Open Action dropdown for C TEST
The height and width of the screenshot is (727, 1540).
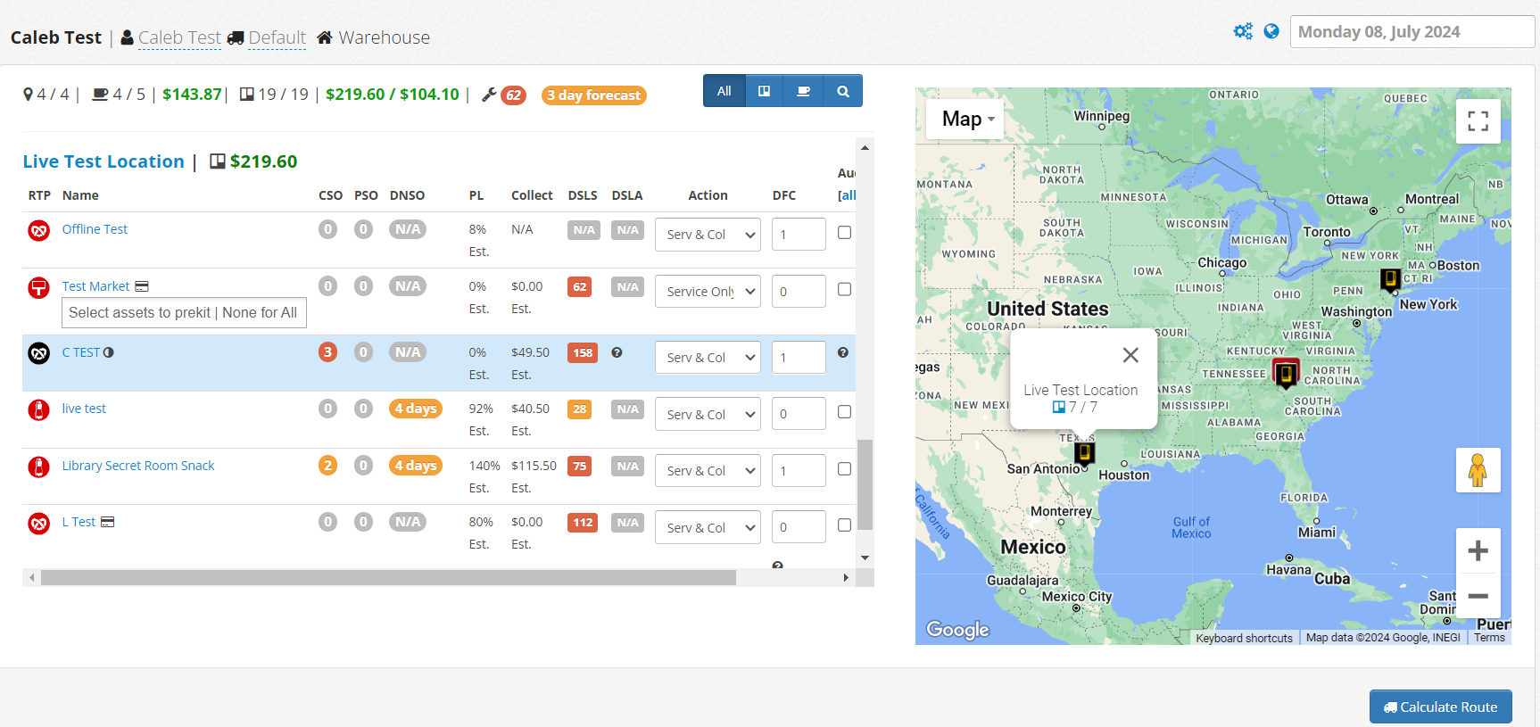708,358
